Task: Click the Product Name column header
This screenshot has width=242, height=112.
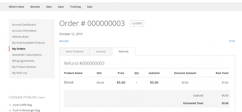Action: click(73, 73)
